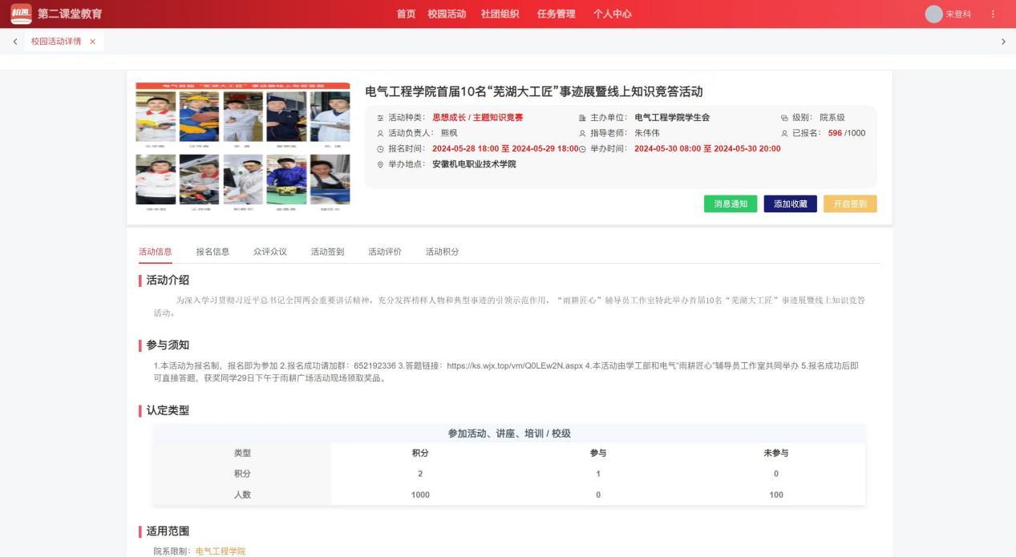Screen dimensions: 1016x557
Task: Click the location pin icon beside 举办地点
Action: pos(380,164)
